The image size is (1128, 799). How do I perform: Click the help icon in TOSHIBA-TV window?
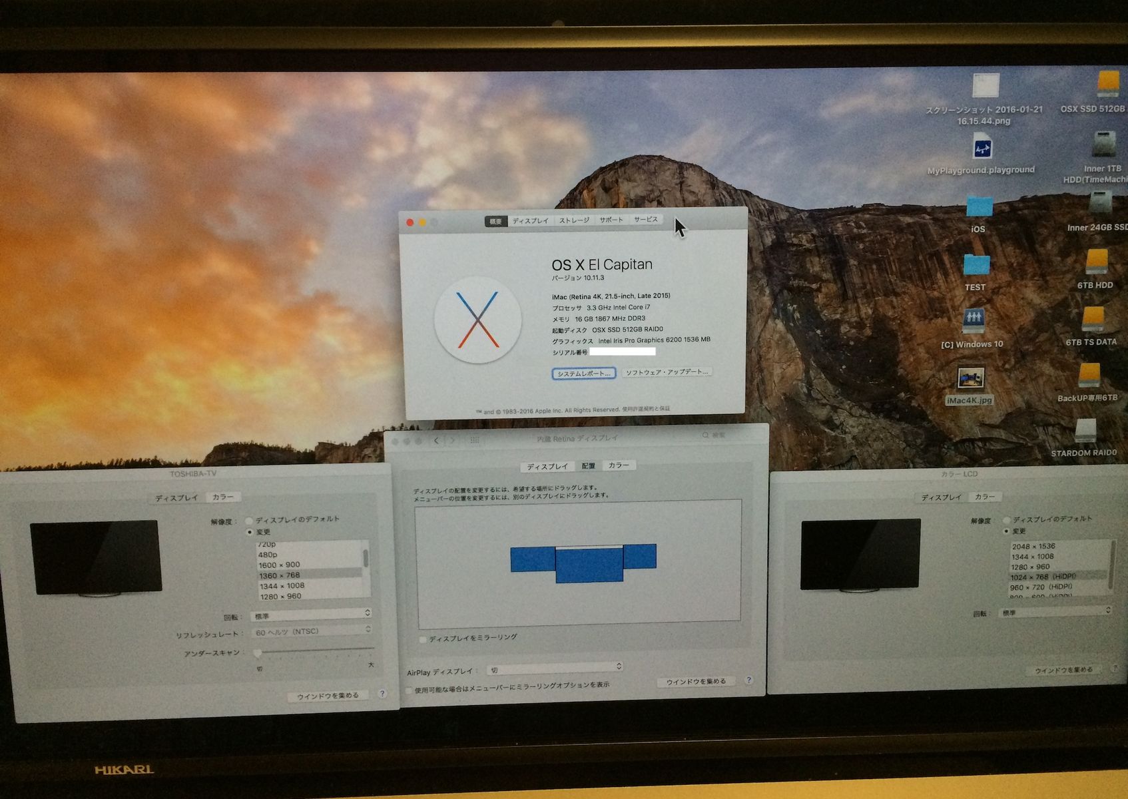tap(382, 694)
